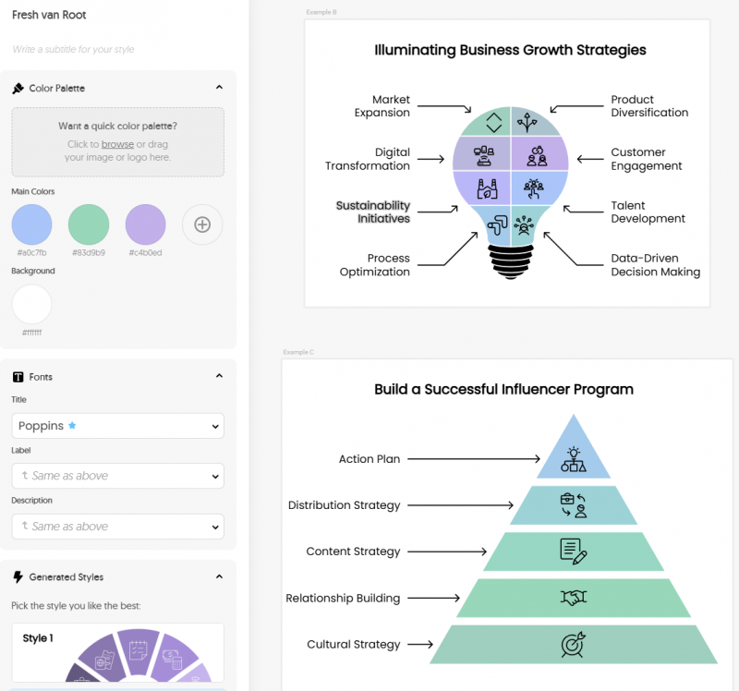Open the Description font dropdown
The image size is (739, 691).
pyautogui.click(x=117, y=527)
